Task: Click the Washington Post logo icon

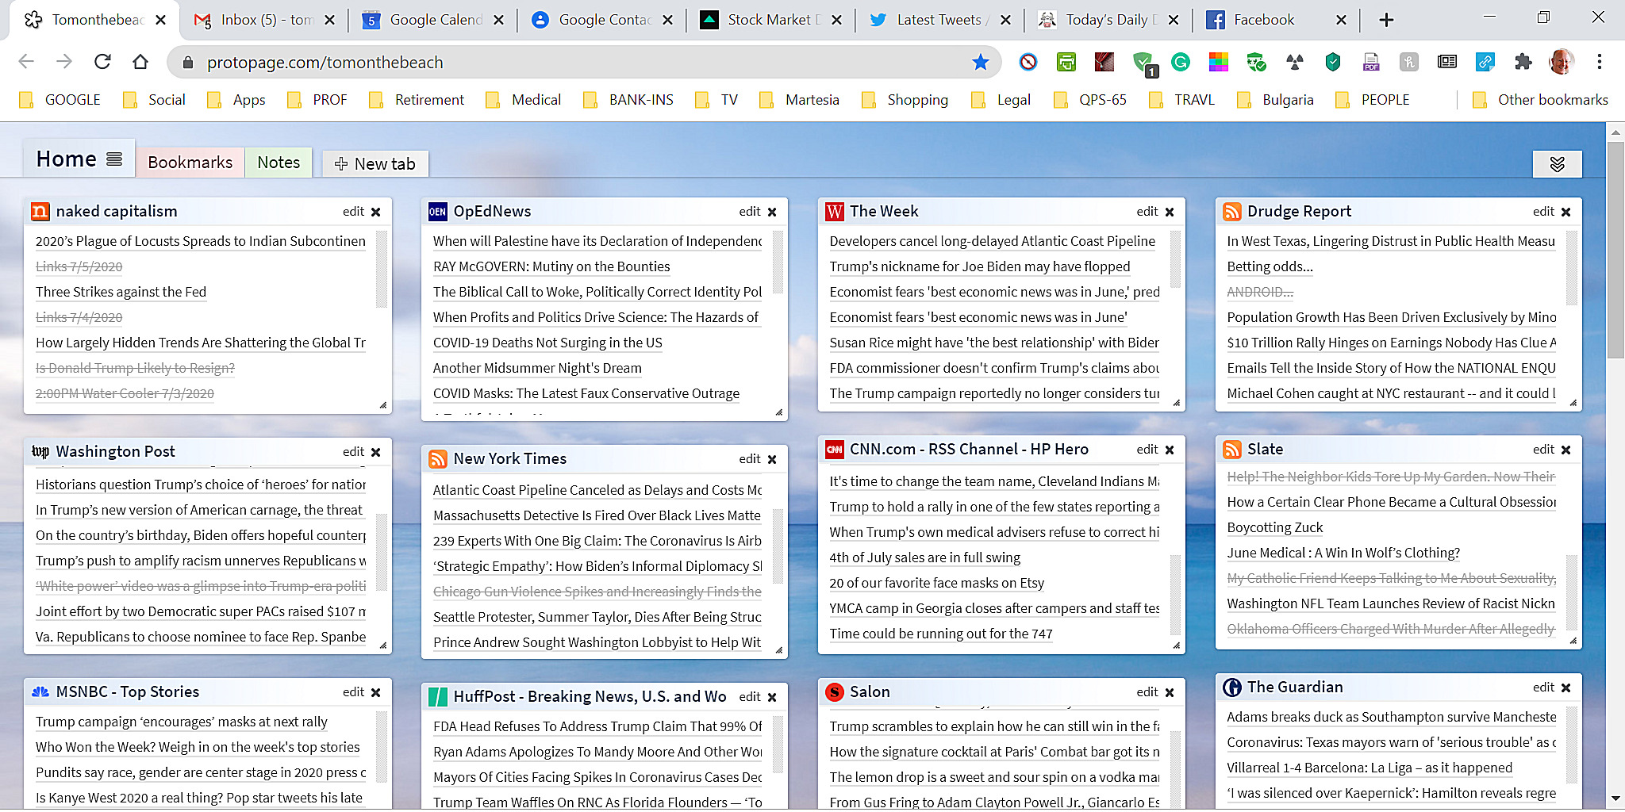Action: (x=40, y=451)
